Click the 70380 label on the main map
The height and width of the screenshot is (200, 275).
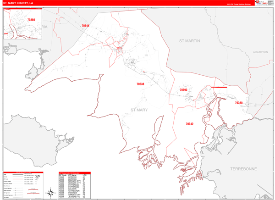(239, 103)
